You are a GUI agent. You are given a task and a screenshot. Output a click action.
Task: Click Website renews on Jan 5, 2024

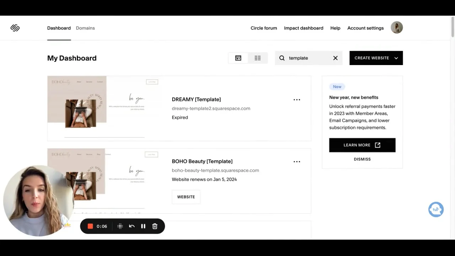pos(204,179)
